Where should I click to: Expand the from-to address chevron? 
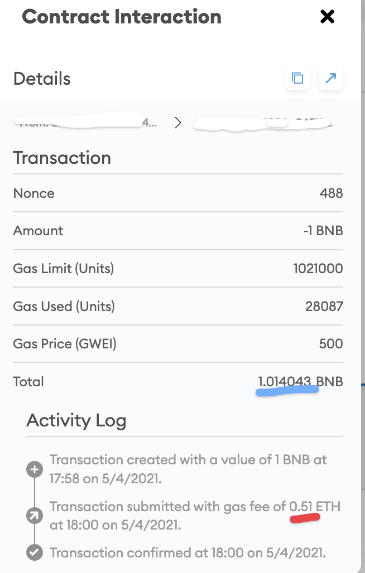177,122
